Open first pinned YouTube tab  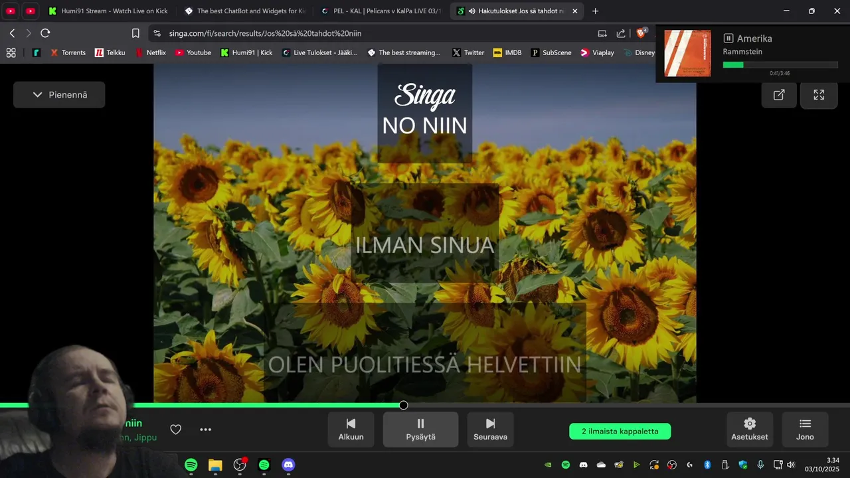click(11, 11)
